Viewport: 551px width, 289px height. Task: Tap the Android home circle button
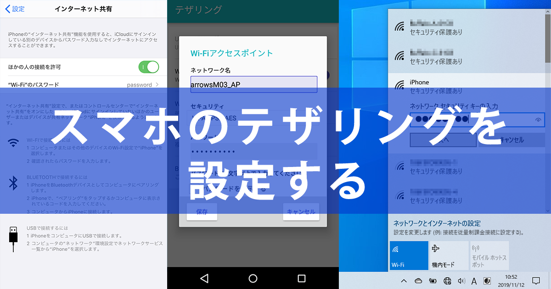tap(253, 278)
